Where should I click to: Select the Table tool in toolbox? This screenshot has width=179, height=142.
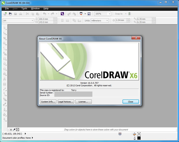click(5, 84)
